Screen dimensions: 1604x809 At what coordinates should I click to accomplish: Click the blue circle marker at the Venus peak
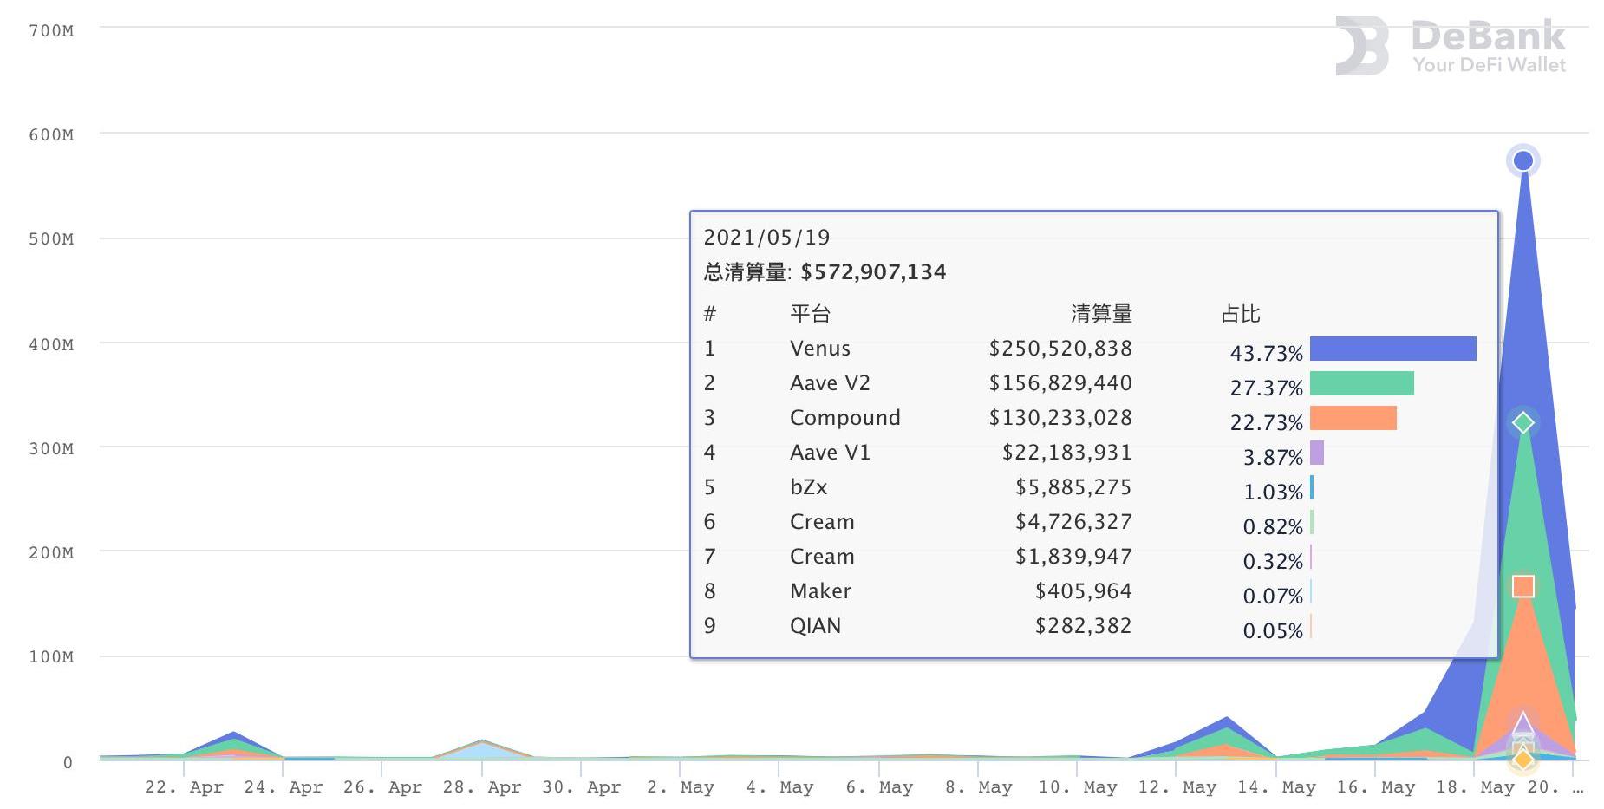[1522, 160]
